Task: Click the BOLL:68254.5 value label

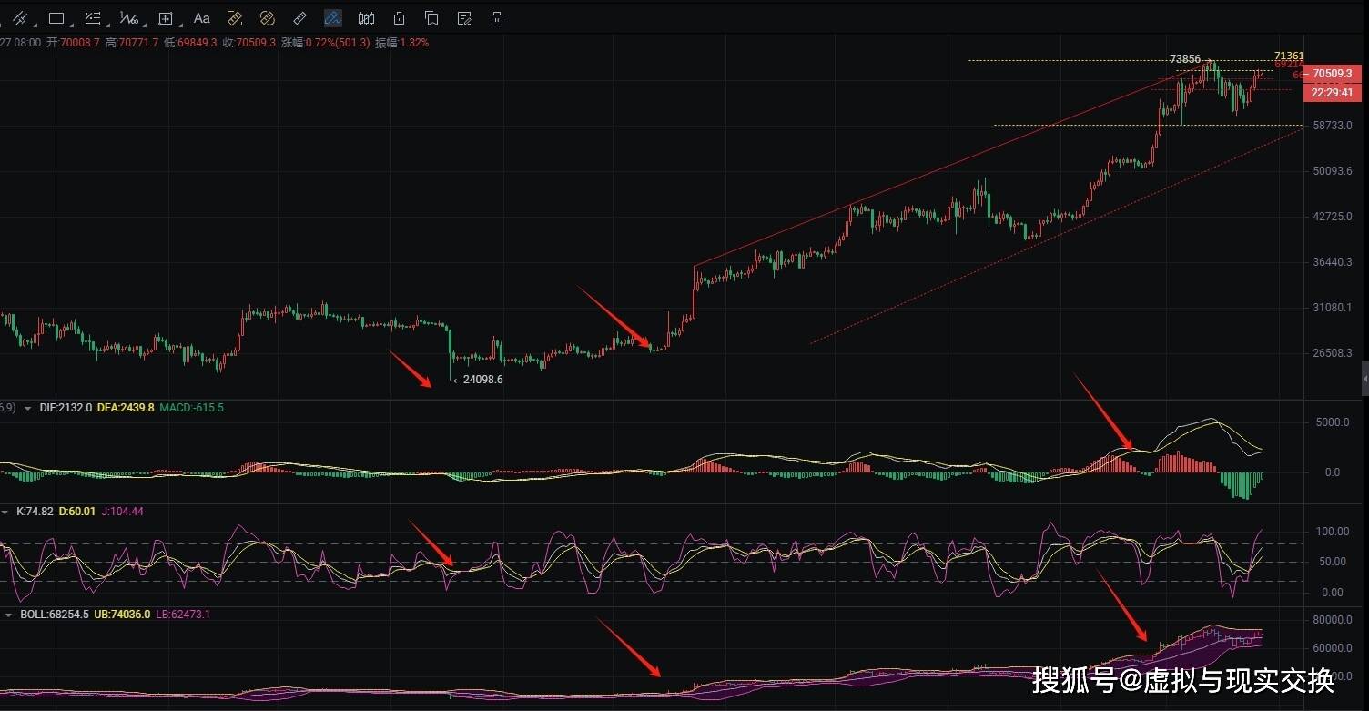Action: (x=55, y=615)
